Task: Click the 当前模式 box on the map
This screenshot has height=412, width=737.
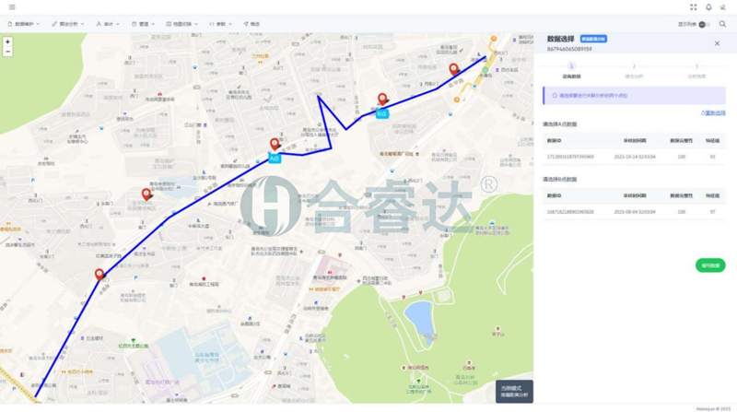Action: coord(514,392)
